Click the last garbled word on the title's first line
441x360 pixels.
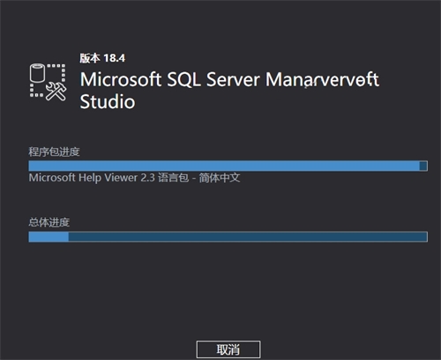pos(323,79)
